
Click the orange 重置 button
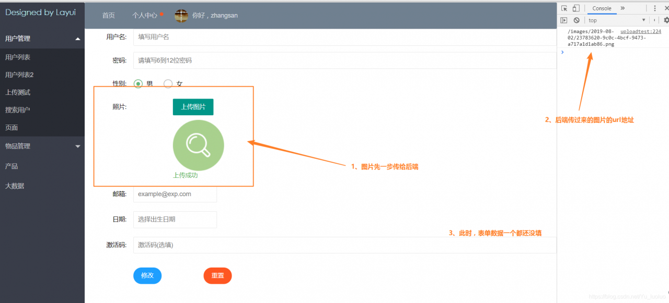click(x=218, y=276)
